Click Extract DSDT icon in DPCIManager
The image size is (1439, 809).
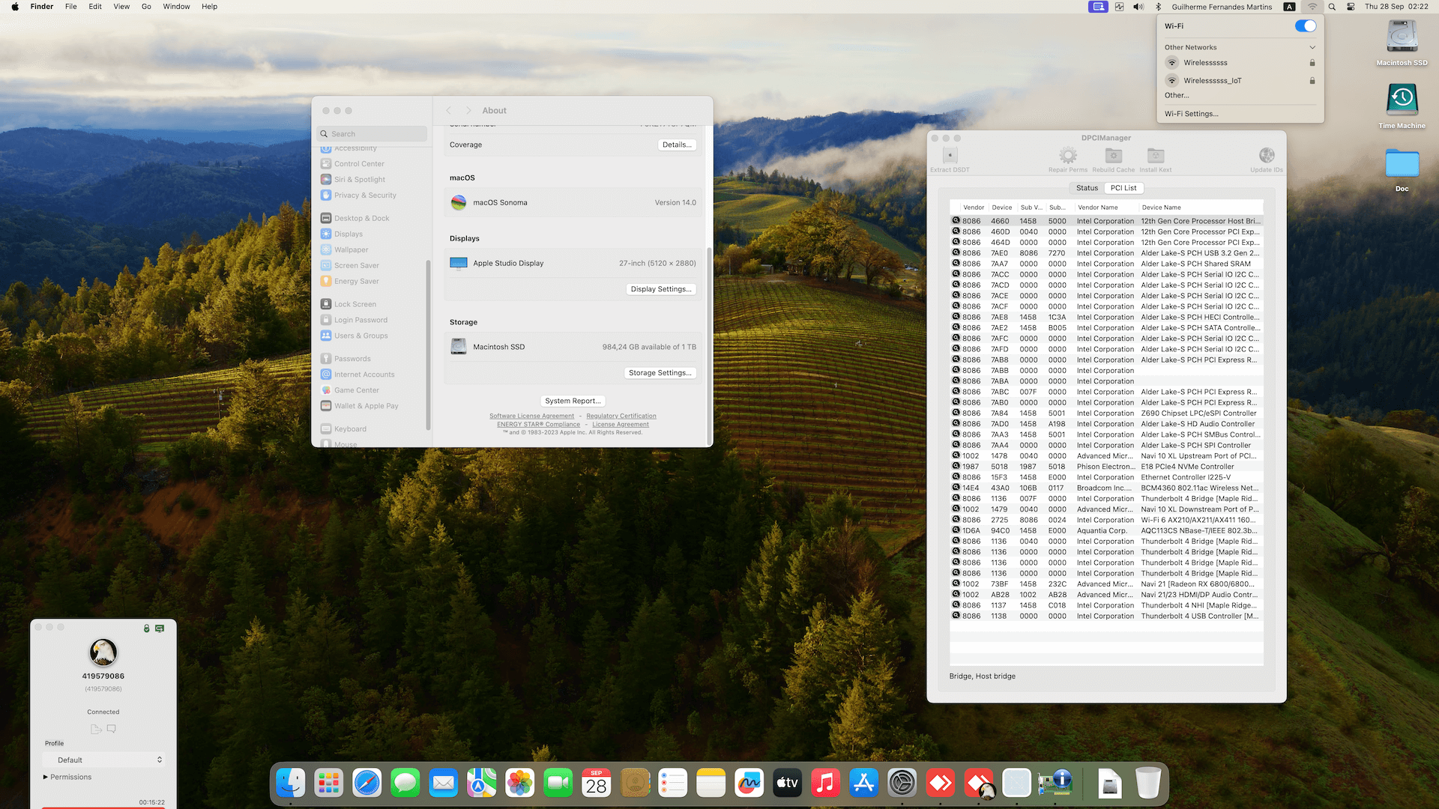click(950, 156)
